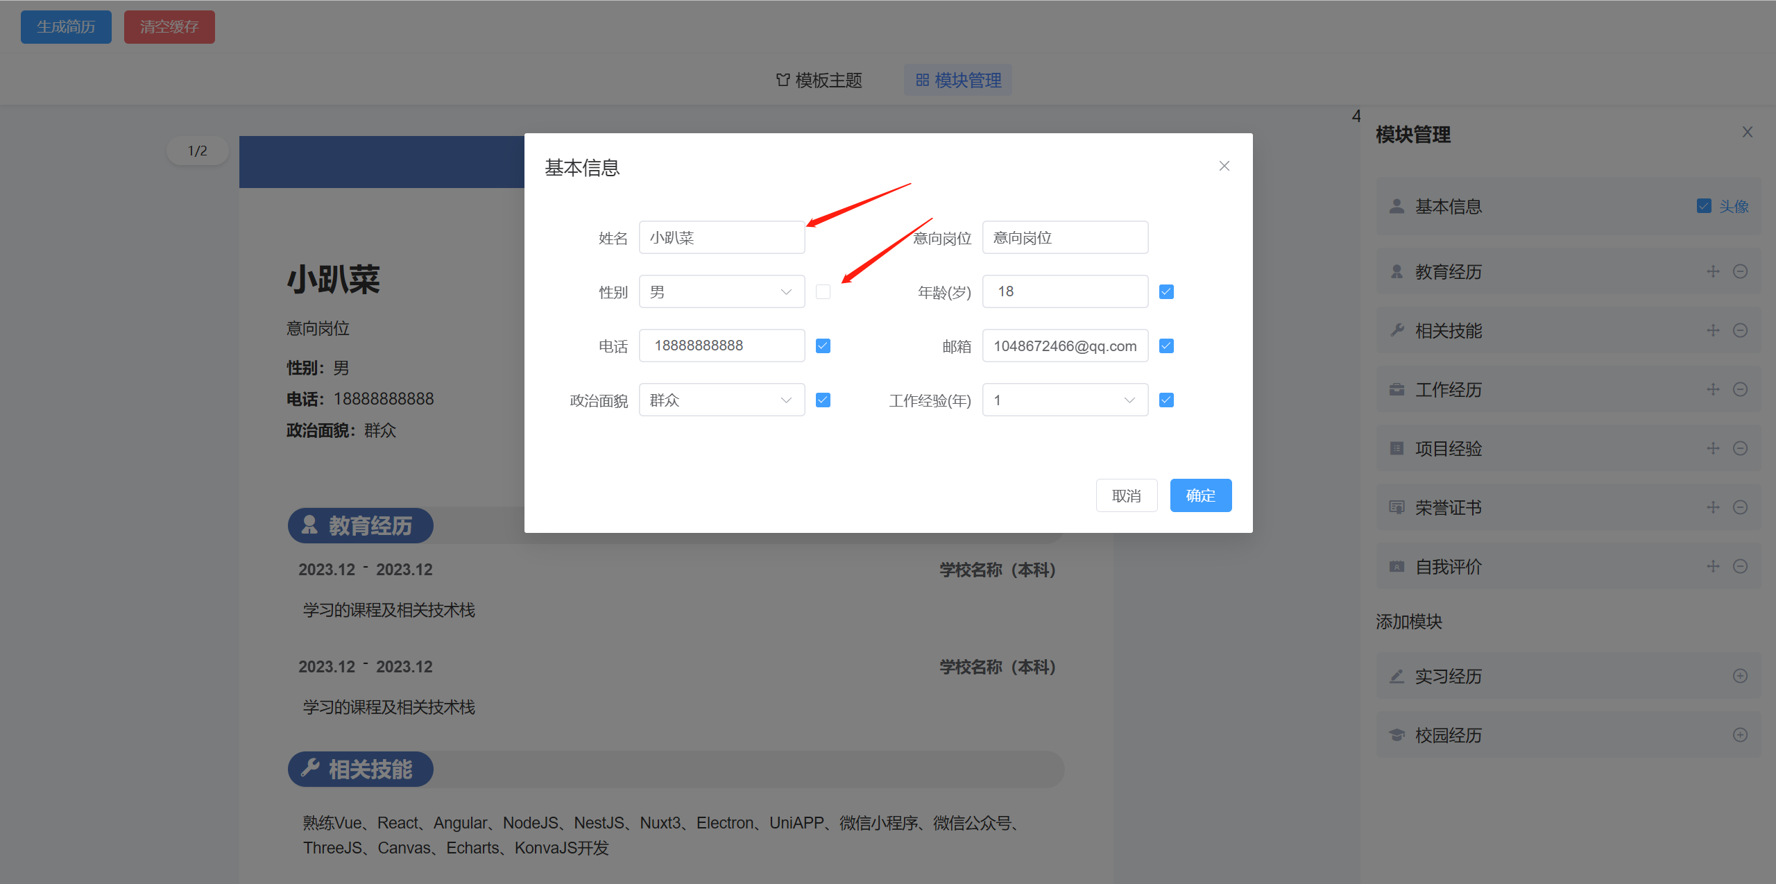Expand the 政治面貌 dropdown

(x=721, y=400)
